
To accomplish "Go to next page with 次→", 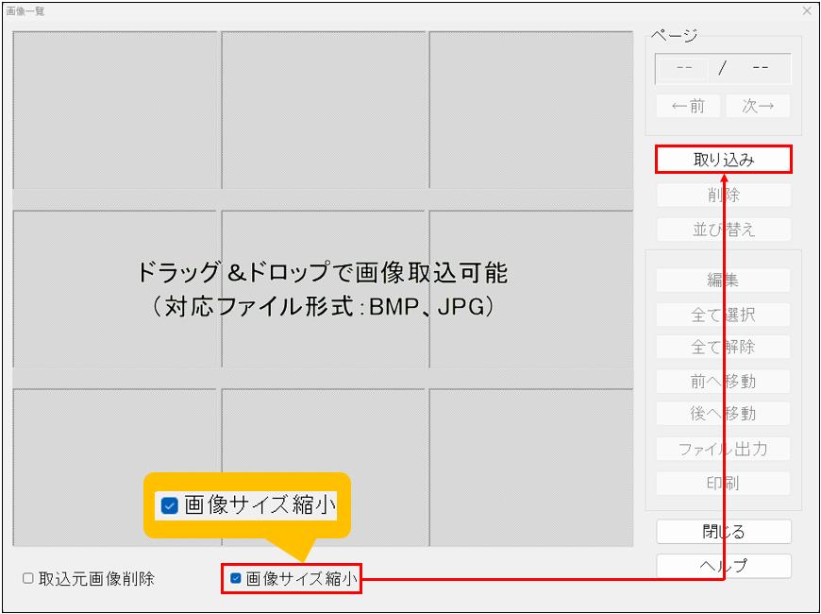I will [758, 106].
